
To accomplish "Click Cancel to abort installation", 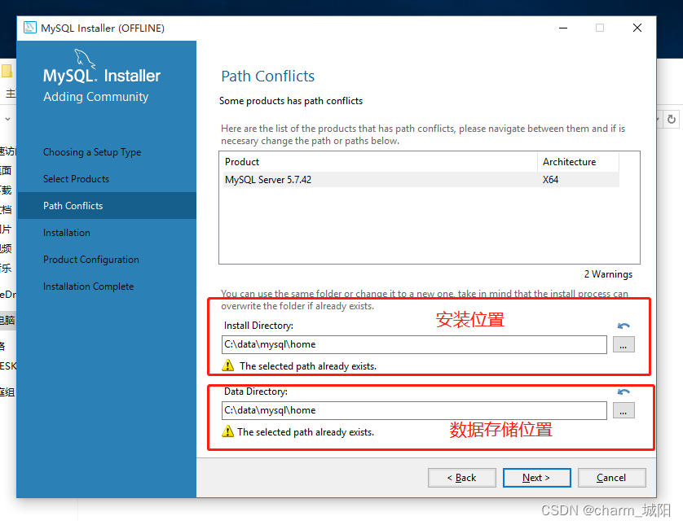I will click(611, 477).
